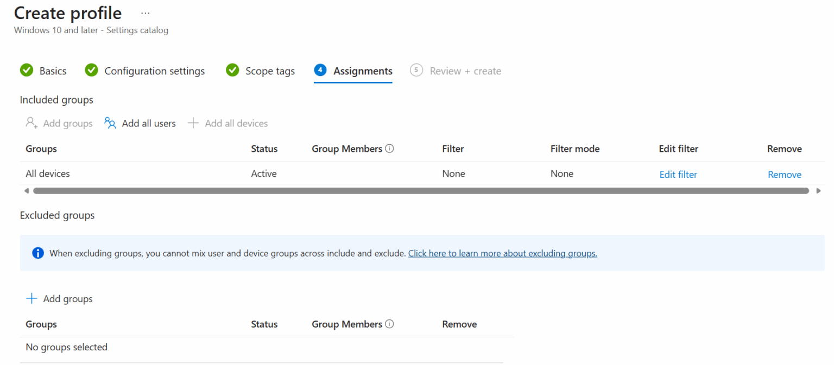This screenshot has height=365, width=834.
Task: Click the green checkmark icon for Scope tags
Action: (x=232, y=71)
